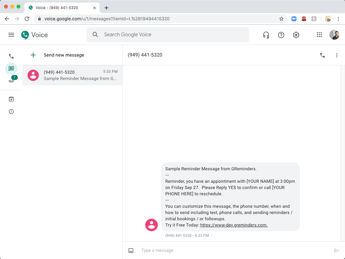Open the Help question mark icon
The image size is (345, 259).
tap(281, 35)
